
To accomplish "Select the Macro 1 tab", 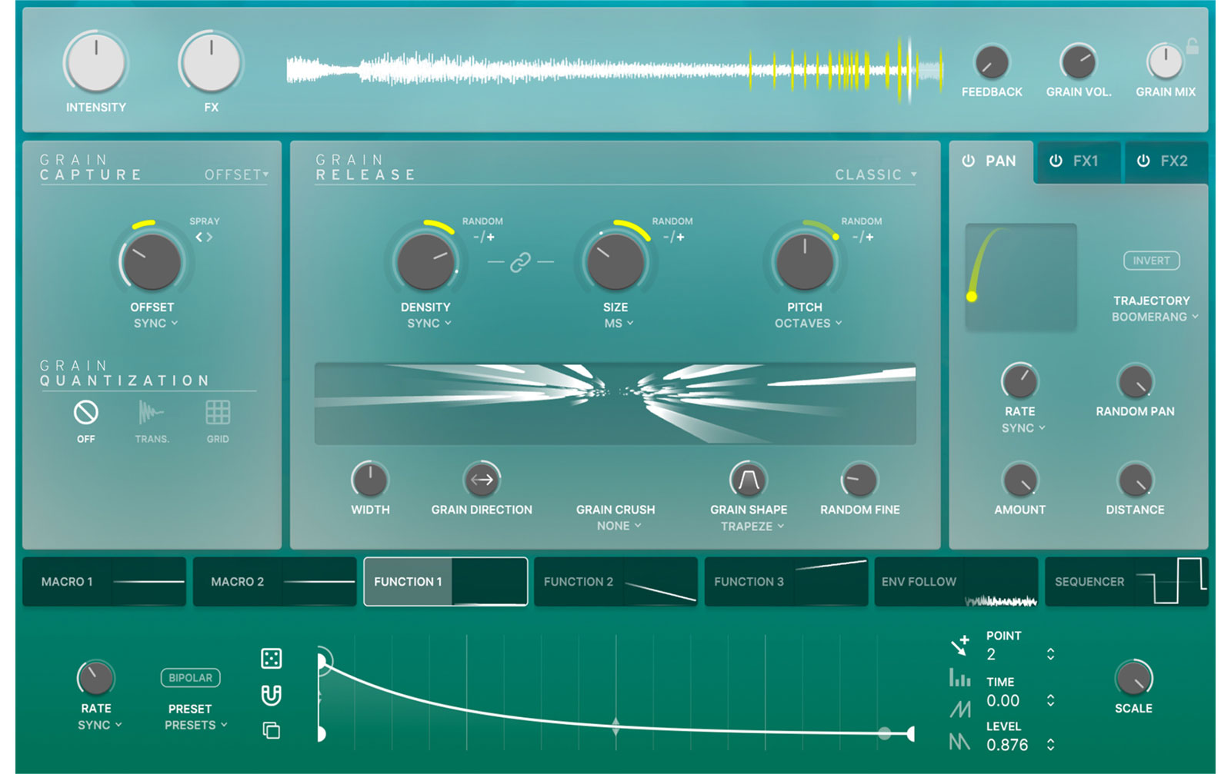I will (x=104, y=582).
